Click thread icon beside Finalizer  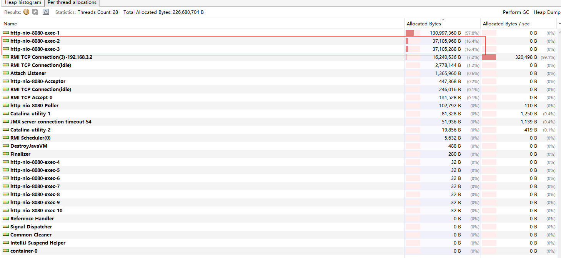(6, 154)
